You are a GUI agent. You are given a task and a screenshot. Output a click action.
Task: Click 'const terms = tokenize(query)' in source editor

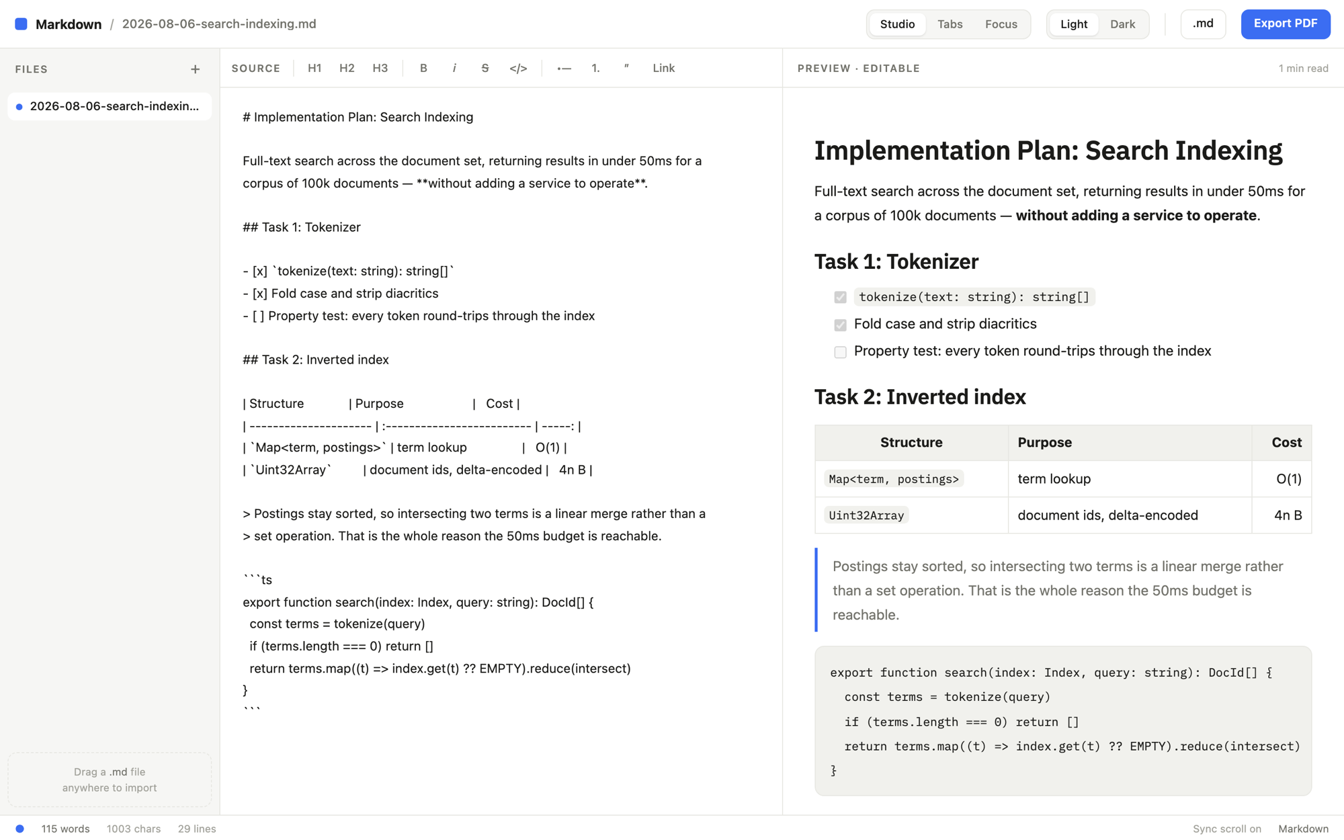click(x=337, y=624)
